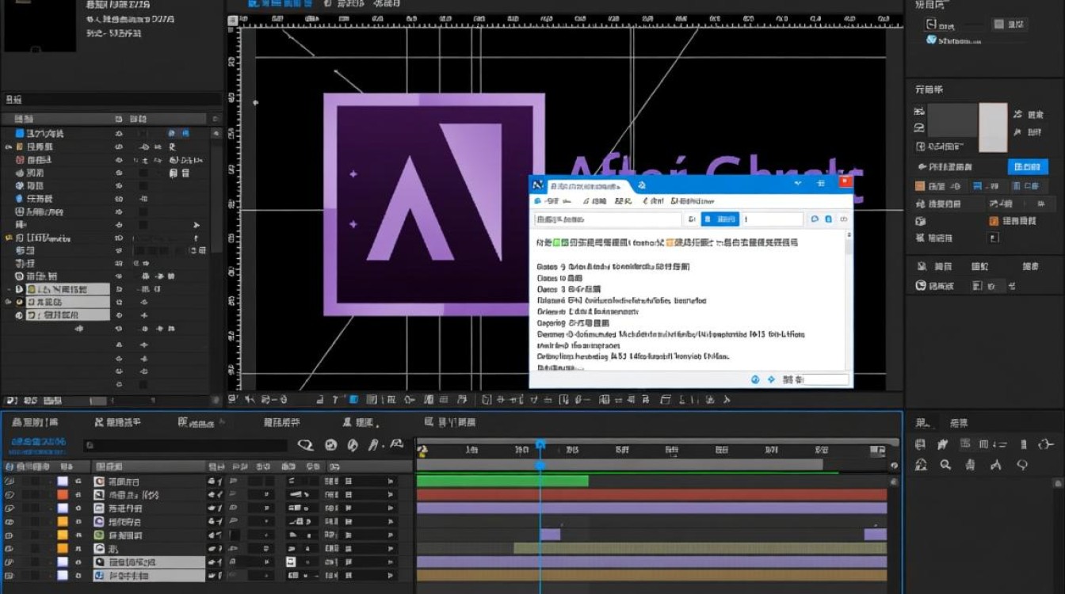Expand the triangle at the end of the top timeline layer row
Viewport: 1065px width, 594px height.
tap(390, 482)
